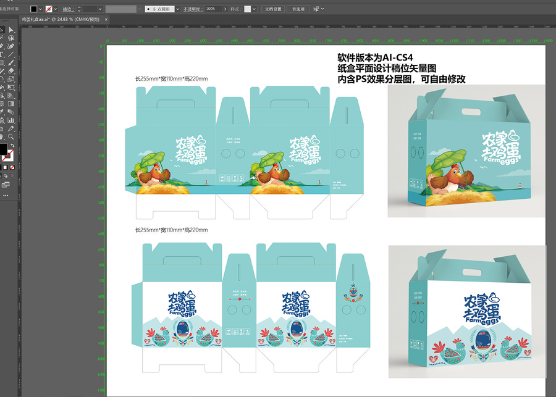
Task: Click the upper 长255mm*宽110mm*高220mm dimension label
Action: coord(171,78)
